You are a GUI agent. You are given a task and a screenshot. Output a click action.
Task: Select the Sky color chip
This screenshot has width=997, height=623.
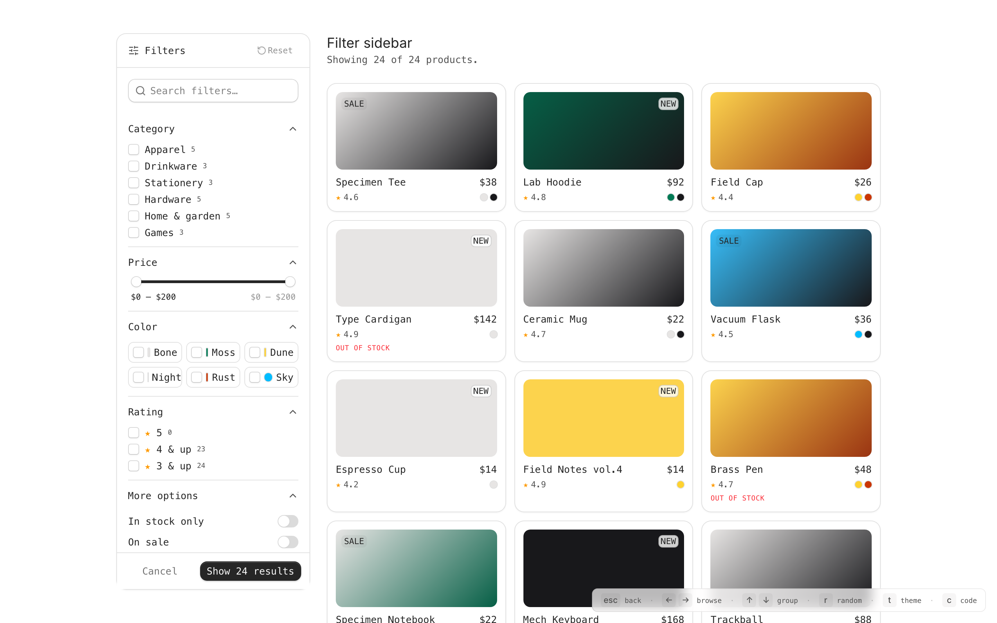coord(271,377)
